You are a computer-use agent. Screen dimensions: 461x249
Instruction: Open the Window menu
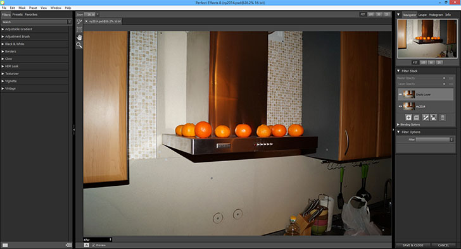pos(56,8)
